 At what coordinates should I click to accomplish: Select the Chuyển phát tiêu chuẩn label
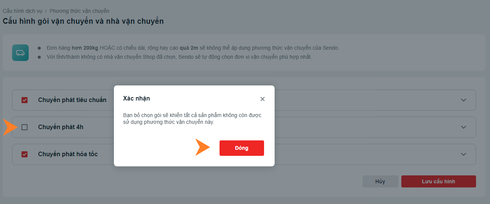point(72,100)
